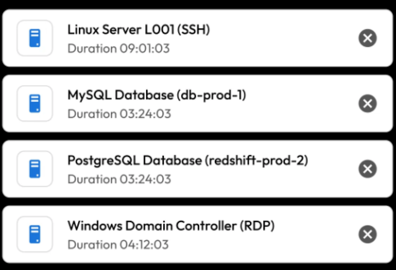Close the MySQL db-prod-1 session

point(367,103)
